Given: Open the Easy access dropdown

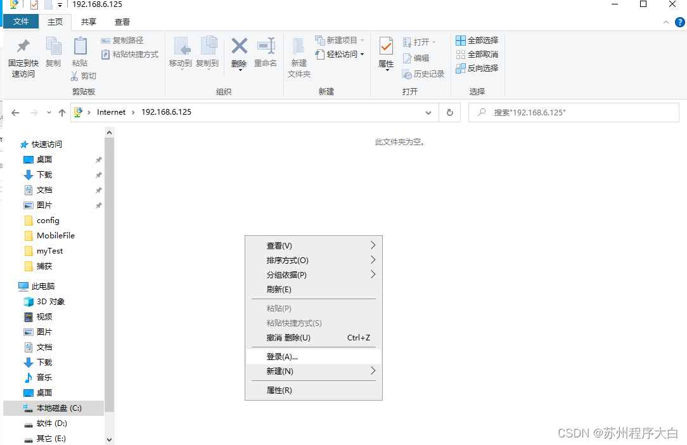Looking at the screenshot, I should (340, 55).
